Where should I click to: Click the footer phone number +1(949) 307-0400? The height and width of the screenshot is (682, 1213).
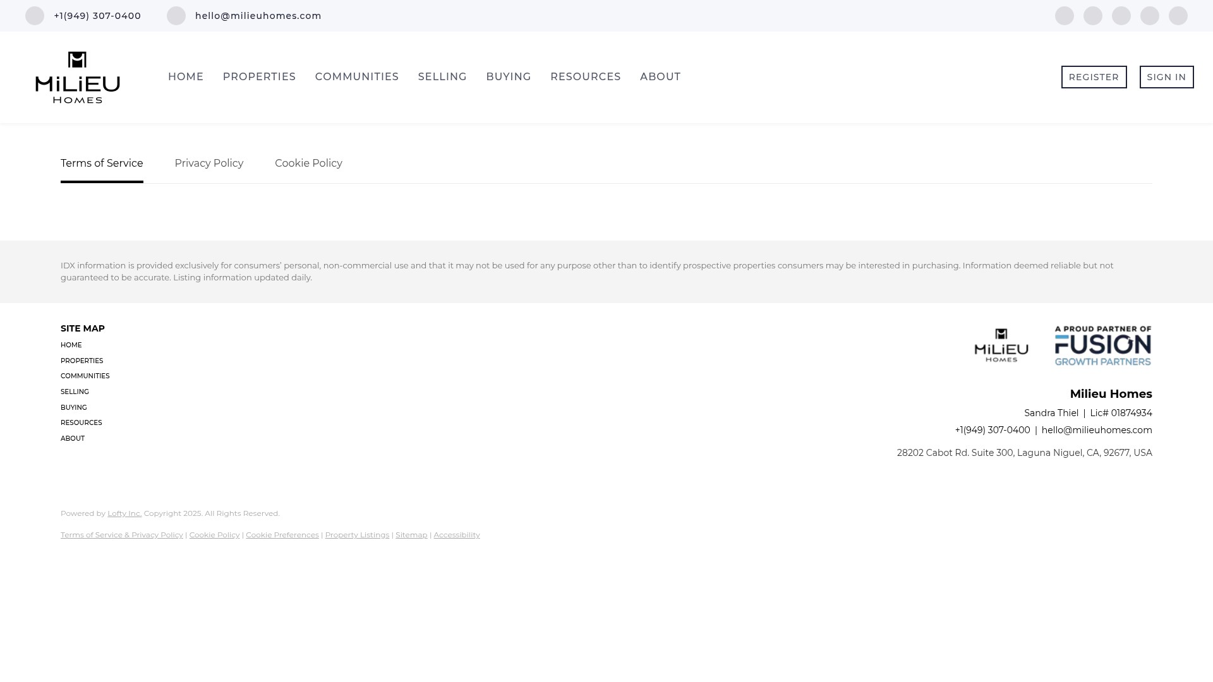click(993, 430)
